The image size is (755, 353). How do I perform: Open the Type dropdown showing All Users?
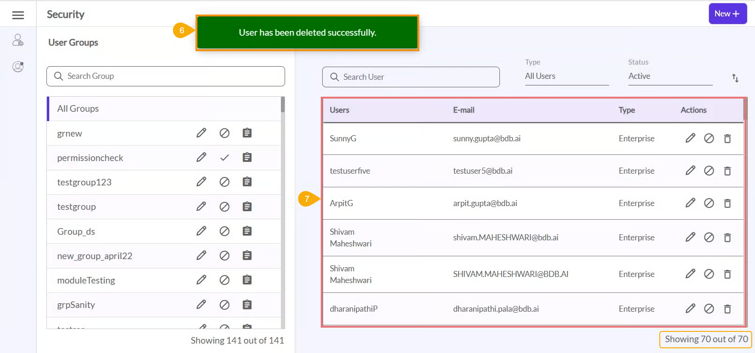[x=566, y=77]
